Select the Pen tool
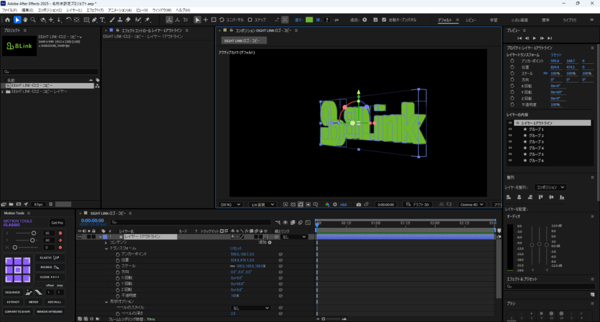 [x=94, y=20]
